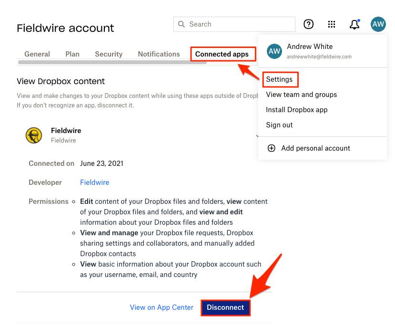Check notifications via the bell icon
The image size is (395, 325).
354,24
